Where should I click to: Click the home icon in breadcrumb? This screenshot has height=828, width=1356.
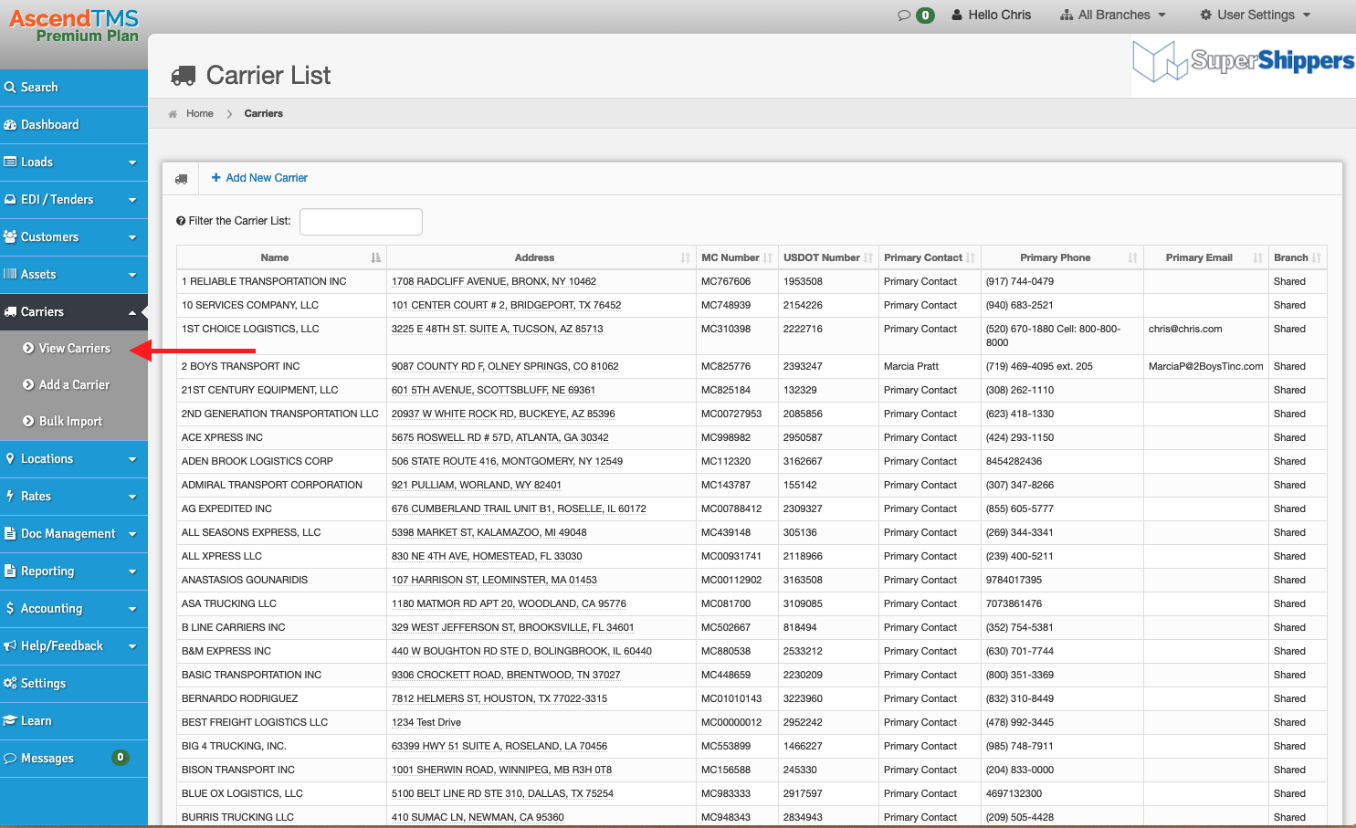pos(173,114)
